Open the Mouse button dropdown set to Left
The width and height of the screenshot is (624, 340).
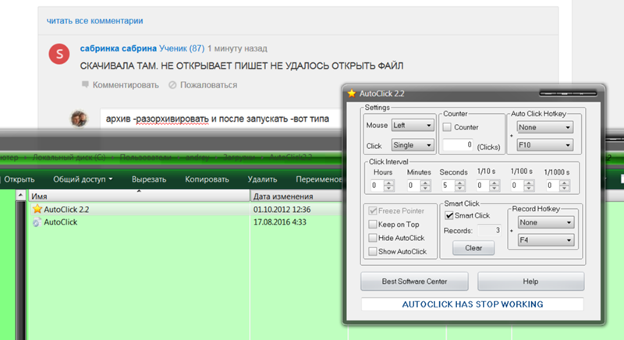pos(413,126)
